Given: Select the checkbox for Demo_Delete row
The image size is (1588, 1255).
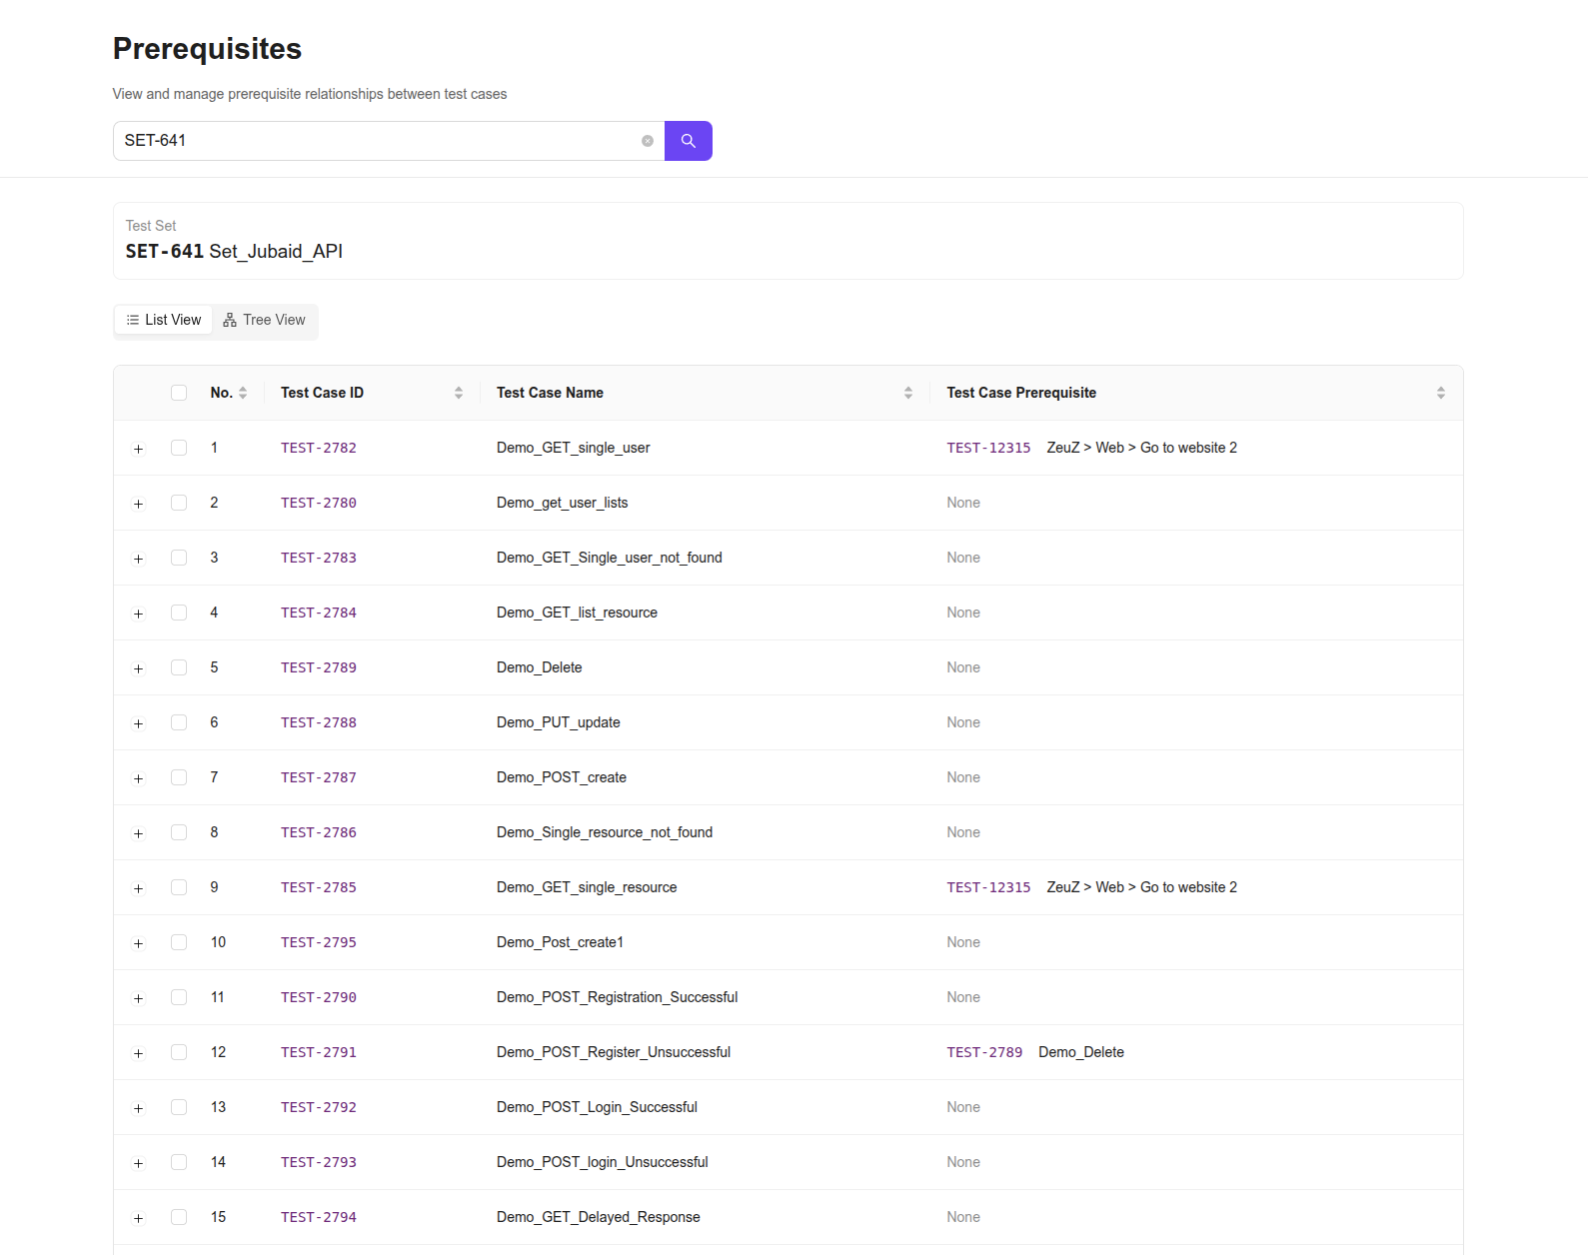Looking at the screenshot, I should [179, 667].
